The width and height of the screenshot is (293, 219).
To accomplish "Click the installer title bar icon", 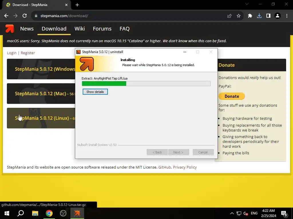I will tap(78, 52).
